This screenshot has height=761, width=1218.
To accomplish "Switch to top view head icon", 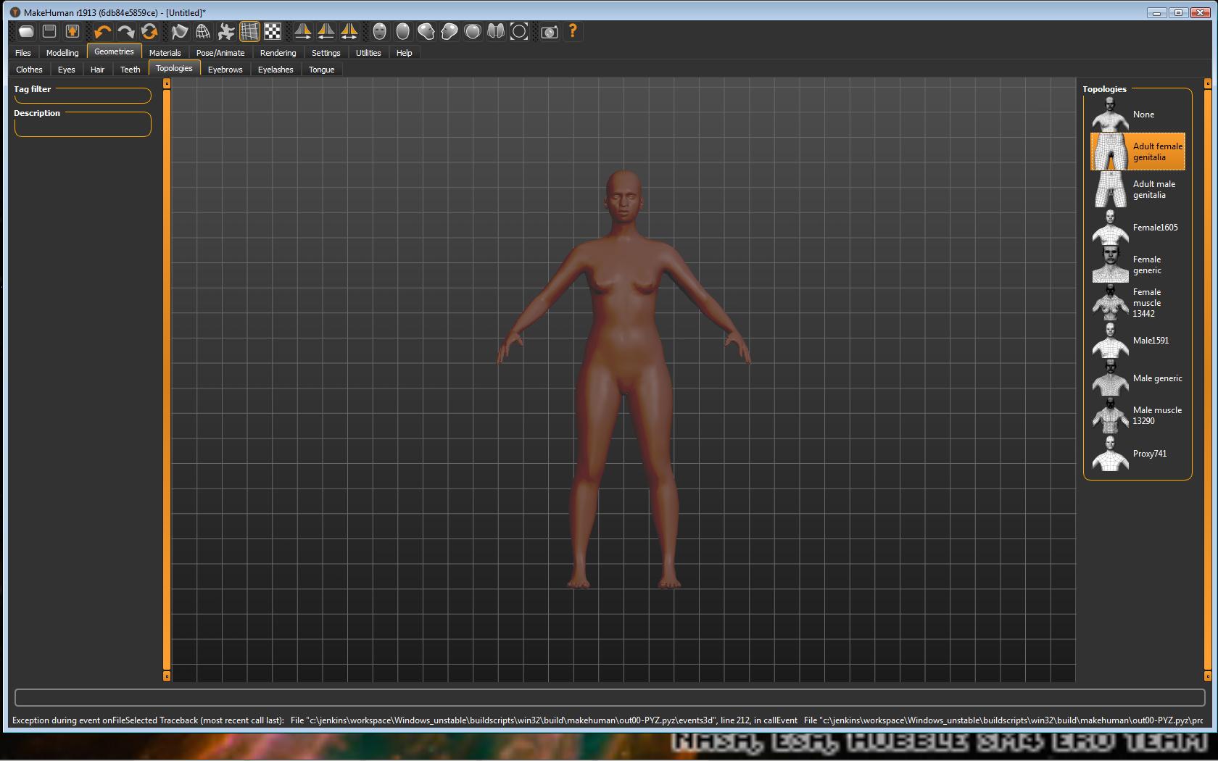I will click(473, 31).
